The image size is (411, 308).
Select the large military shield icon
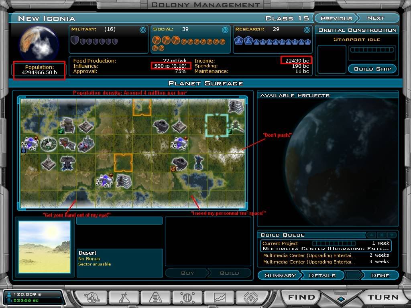click(75, 41)
